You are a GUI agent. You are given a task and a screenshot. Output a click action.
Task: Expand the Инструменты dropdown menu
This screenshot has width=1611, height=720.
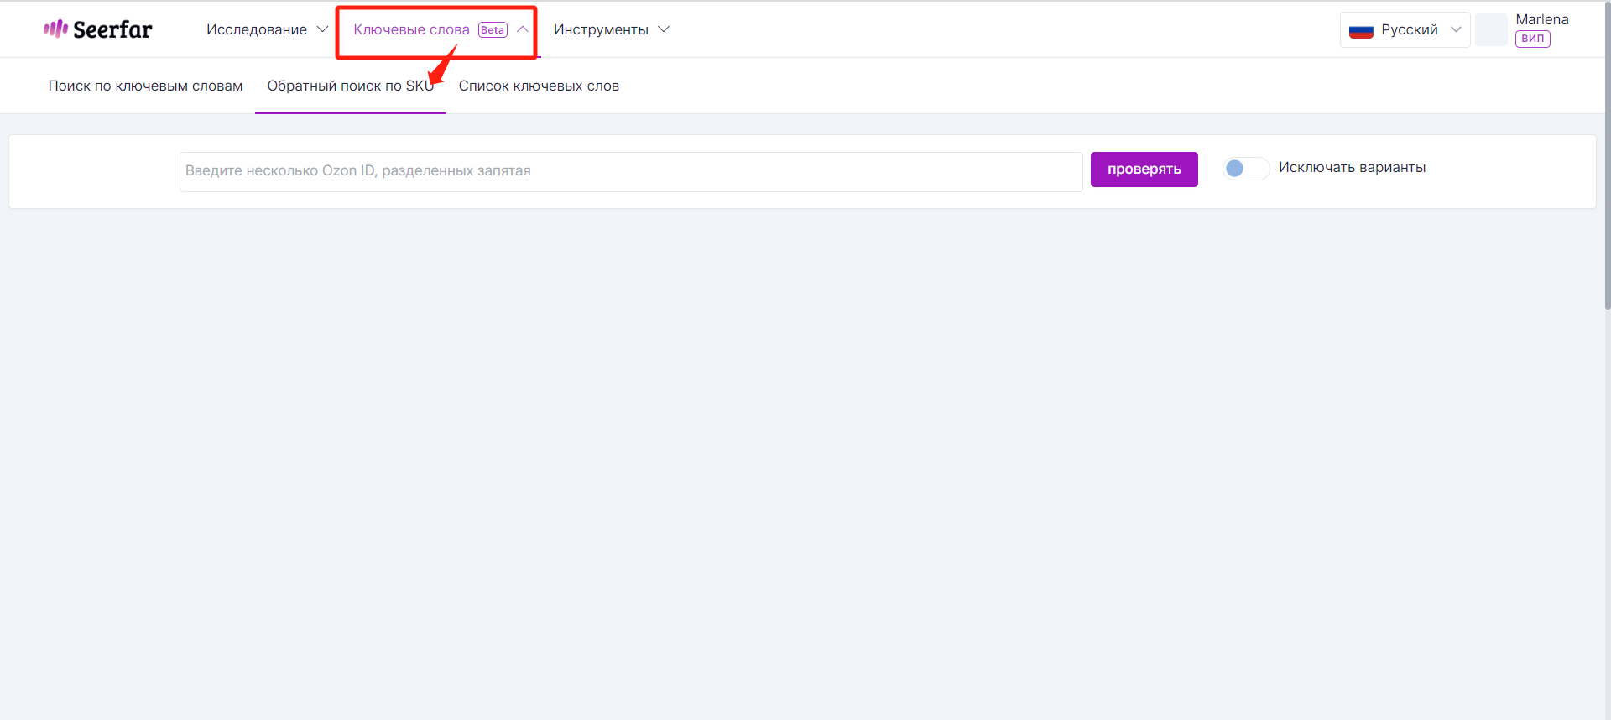pyautogui.click(x=611, y=29)
